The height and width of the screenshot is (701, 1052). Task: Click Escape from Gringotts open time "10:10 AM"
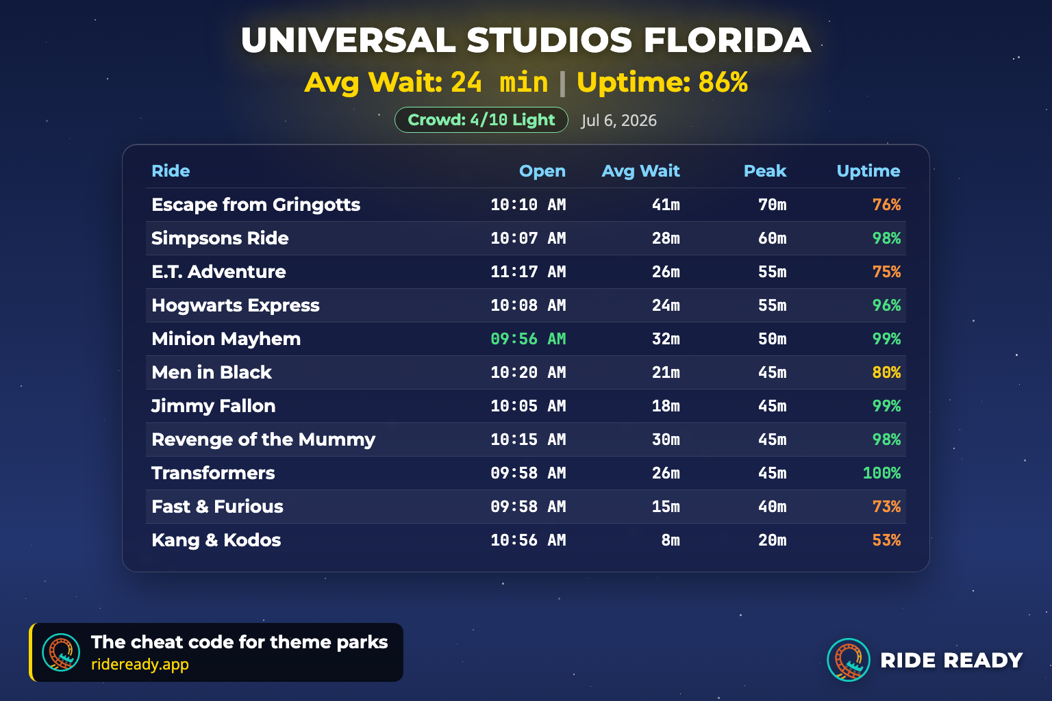pyautogui.click(x=528, y=205)
